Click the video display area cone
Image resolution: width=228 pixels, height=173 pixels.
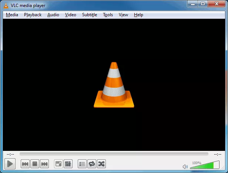(x=114, y=85)
